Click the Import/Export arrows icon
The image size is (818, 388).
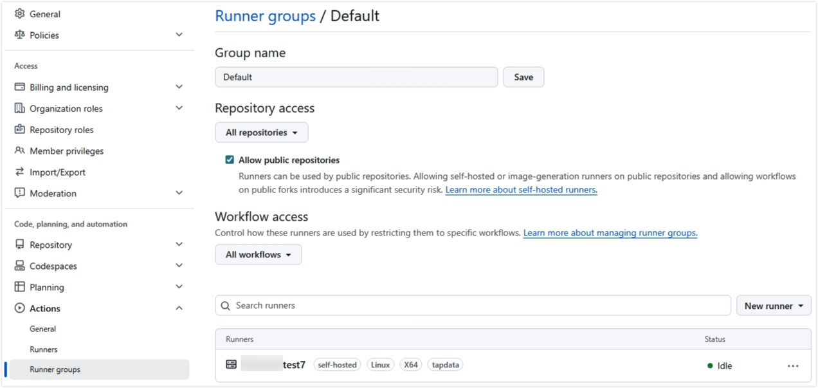click(20, 172)
